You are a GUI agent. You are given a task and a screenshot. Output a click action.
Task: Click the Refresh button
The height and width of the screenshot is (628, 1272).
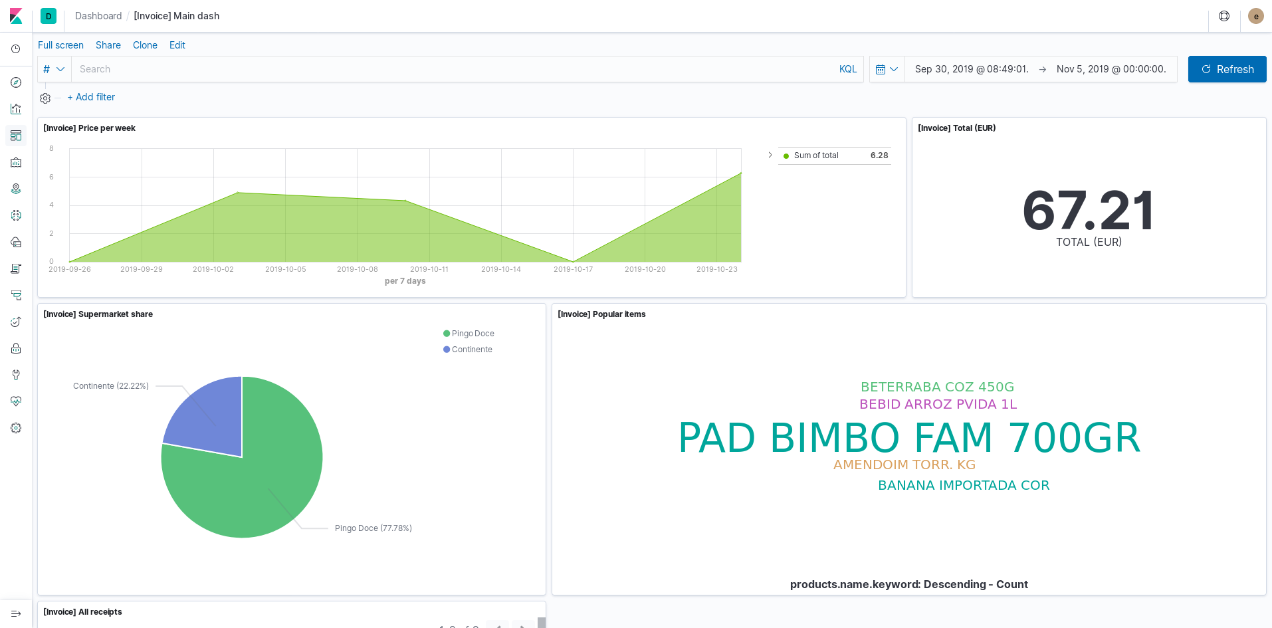(x=1227, y=69)
